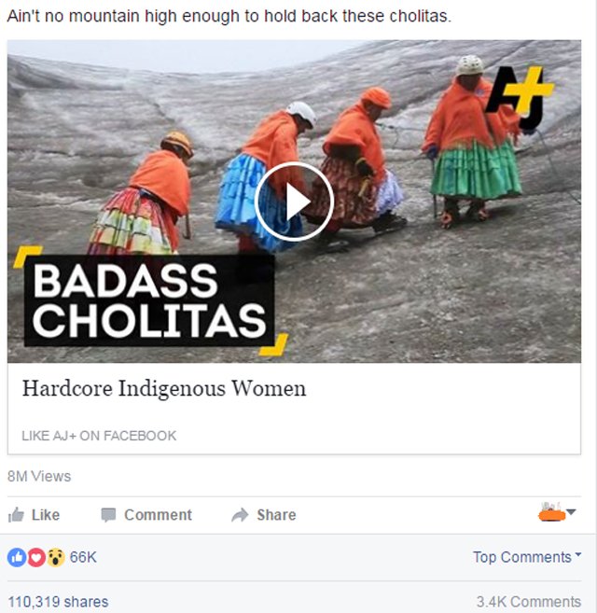The height and width of the screenshot is (613, 597).
Task: Click the Comment button label
Action: pos(158,515)
